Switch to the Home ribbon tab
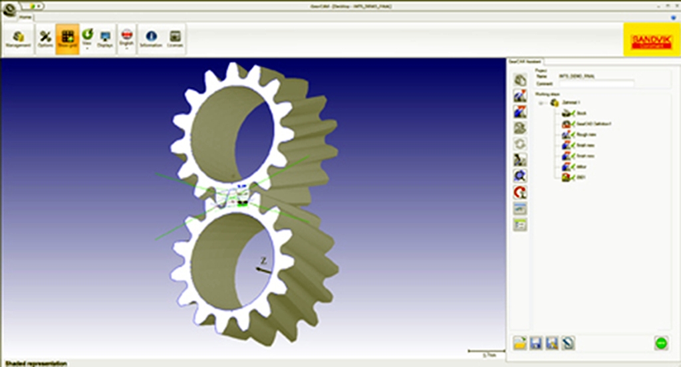 pos(25,17)
